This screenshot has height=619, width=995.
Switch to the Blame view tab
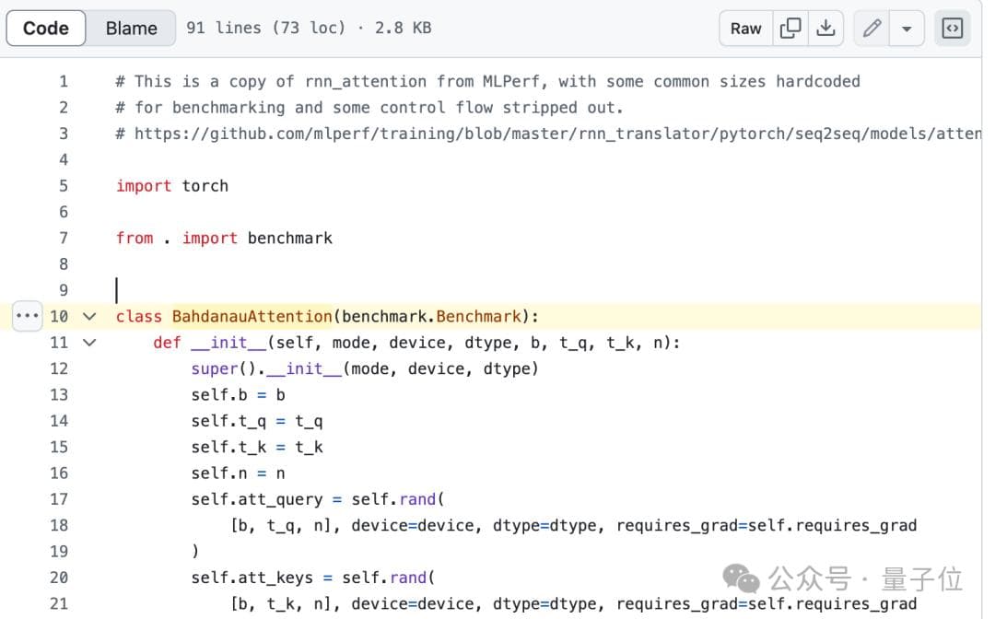[131, 29]
